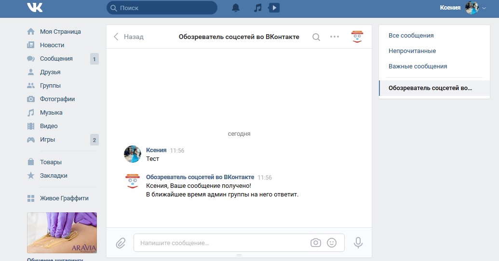This screenshot has width=499, height=261.
Task: Click the 11:56 timestamp next to Ксения
Action: pyautogui.click(x=177, y=150)
